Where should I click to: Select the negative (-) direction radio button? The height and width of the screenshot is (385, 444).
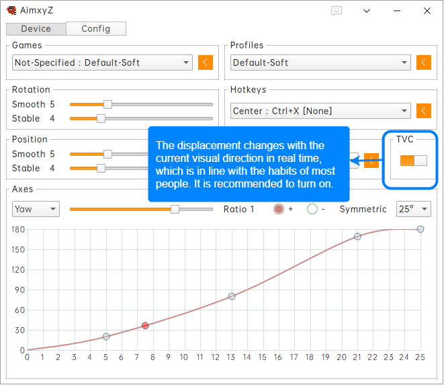click(312, 209)
